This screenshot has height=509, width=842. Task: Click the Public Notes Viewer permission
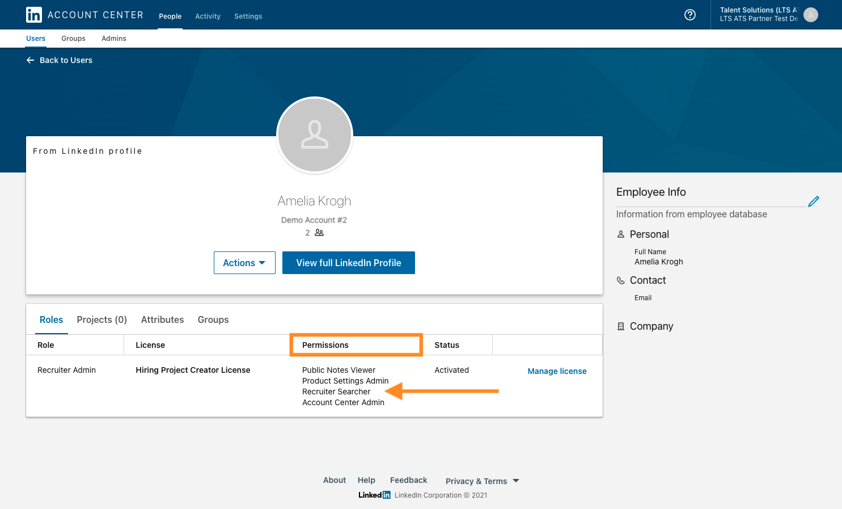[339, 370]
